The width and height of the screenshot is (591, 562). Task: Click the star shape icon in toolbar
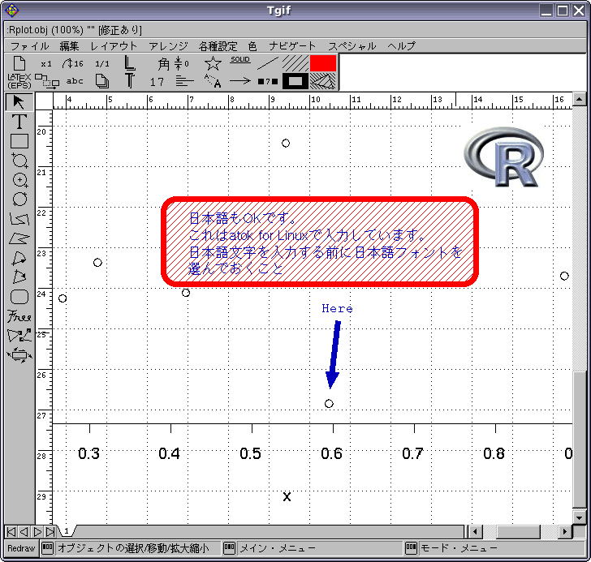pyautogui.click(x=213, y=63)
